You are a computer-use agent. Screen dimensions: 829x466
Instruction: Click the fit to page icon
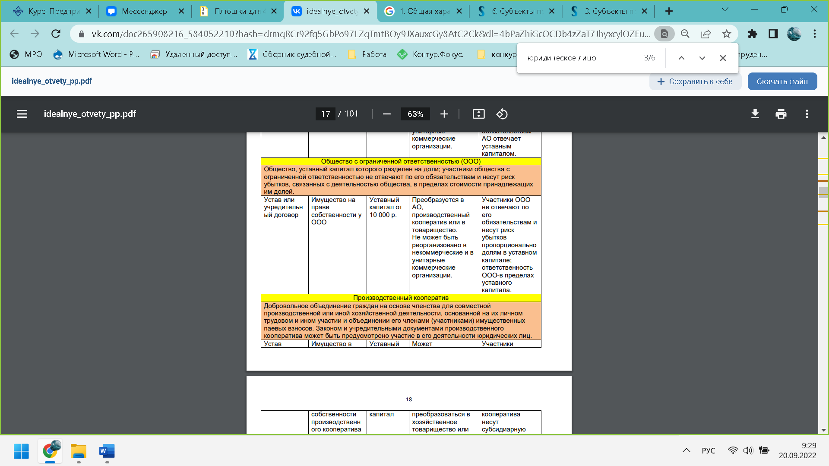pos(479,114)
